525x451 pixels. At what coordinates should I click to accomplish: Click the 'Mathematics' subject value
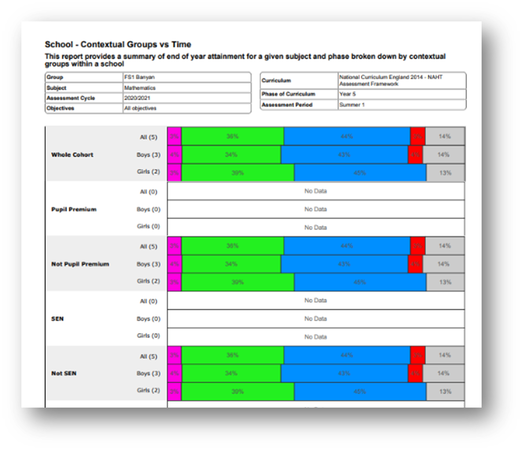pos(140,88)
